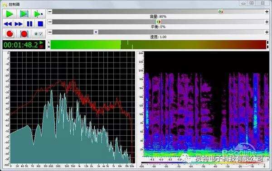272x171 pixels.
Task: Click the play selection button with blue bars
Action: click(x=24, y=14)
